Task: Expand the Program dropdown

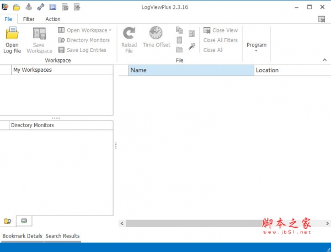Action: 257,46
